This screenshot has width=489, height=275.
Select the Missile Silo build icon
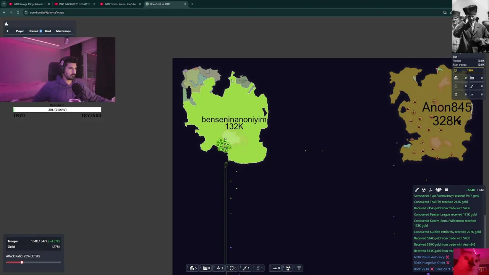click(x=245, y=268)
